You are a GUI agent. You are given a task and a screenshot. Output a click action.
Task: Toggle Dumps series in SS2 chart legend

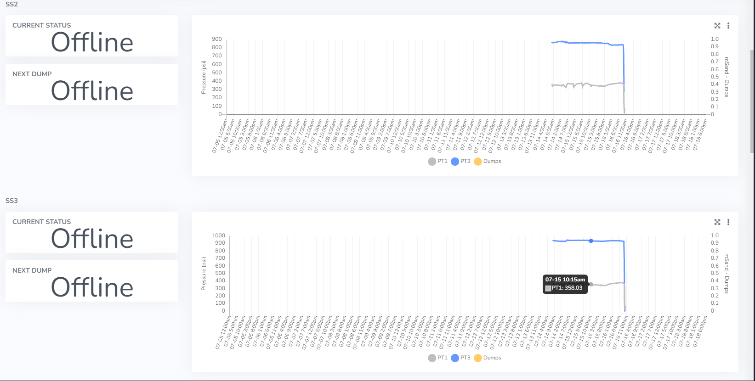[488, 162]
